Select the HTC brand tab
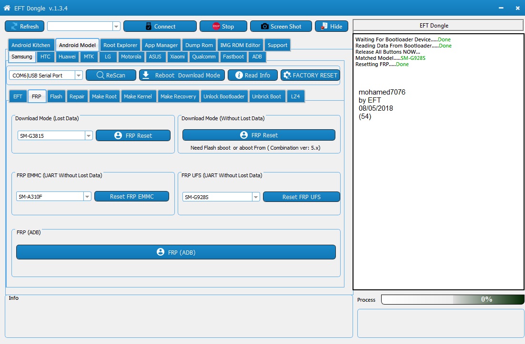The image size is (525, 344). tap(45, 57)
